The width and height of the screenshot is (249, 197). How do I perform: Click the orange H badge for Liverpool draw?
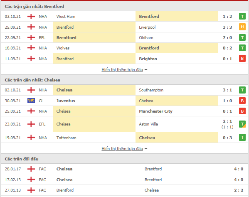tap(242, 27)
